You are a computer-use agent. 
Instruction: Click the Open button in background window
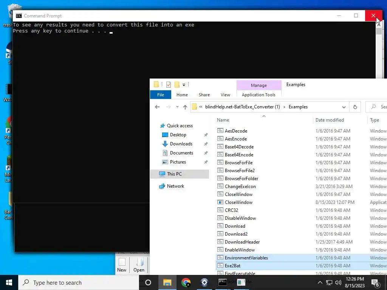pos(139,265)
